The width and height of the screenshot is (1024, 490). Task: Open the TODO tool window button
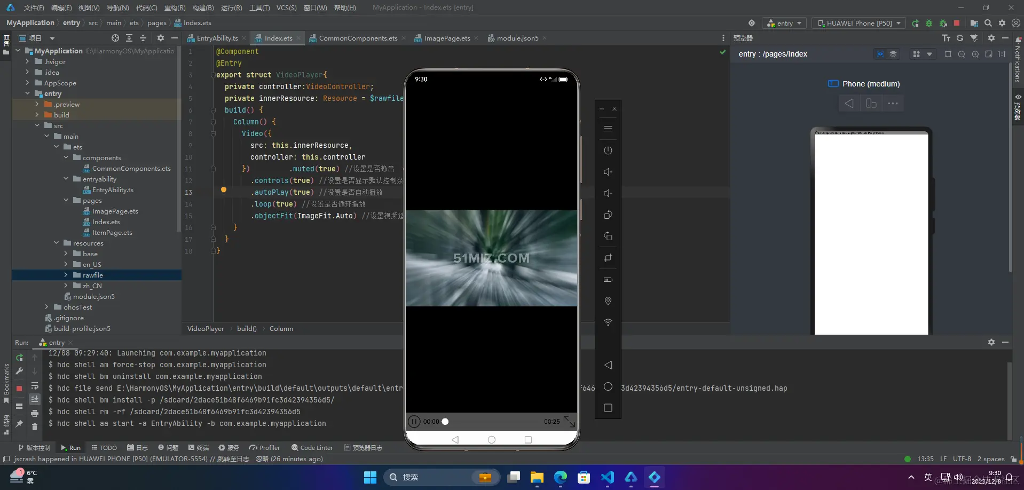point(104,448)
